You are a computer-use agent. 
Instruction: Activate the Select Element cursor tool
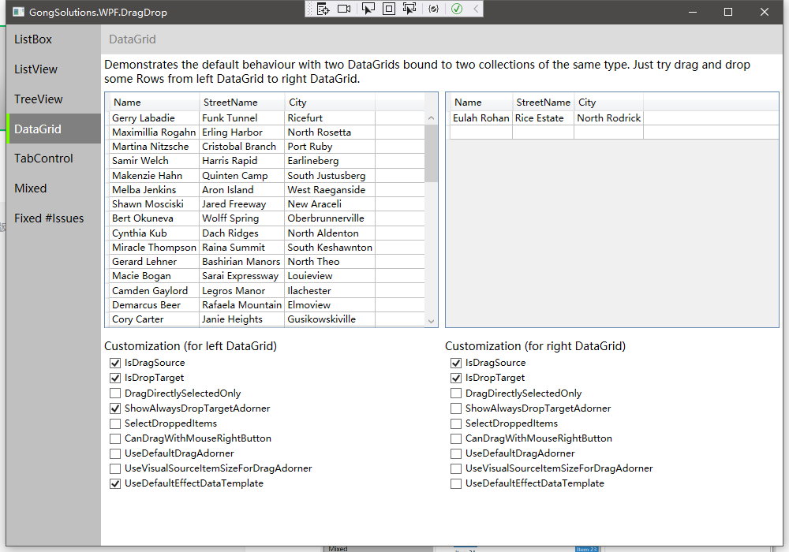(368, 9)
